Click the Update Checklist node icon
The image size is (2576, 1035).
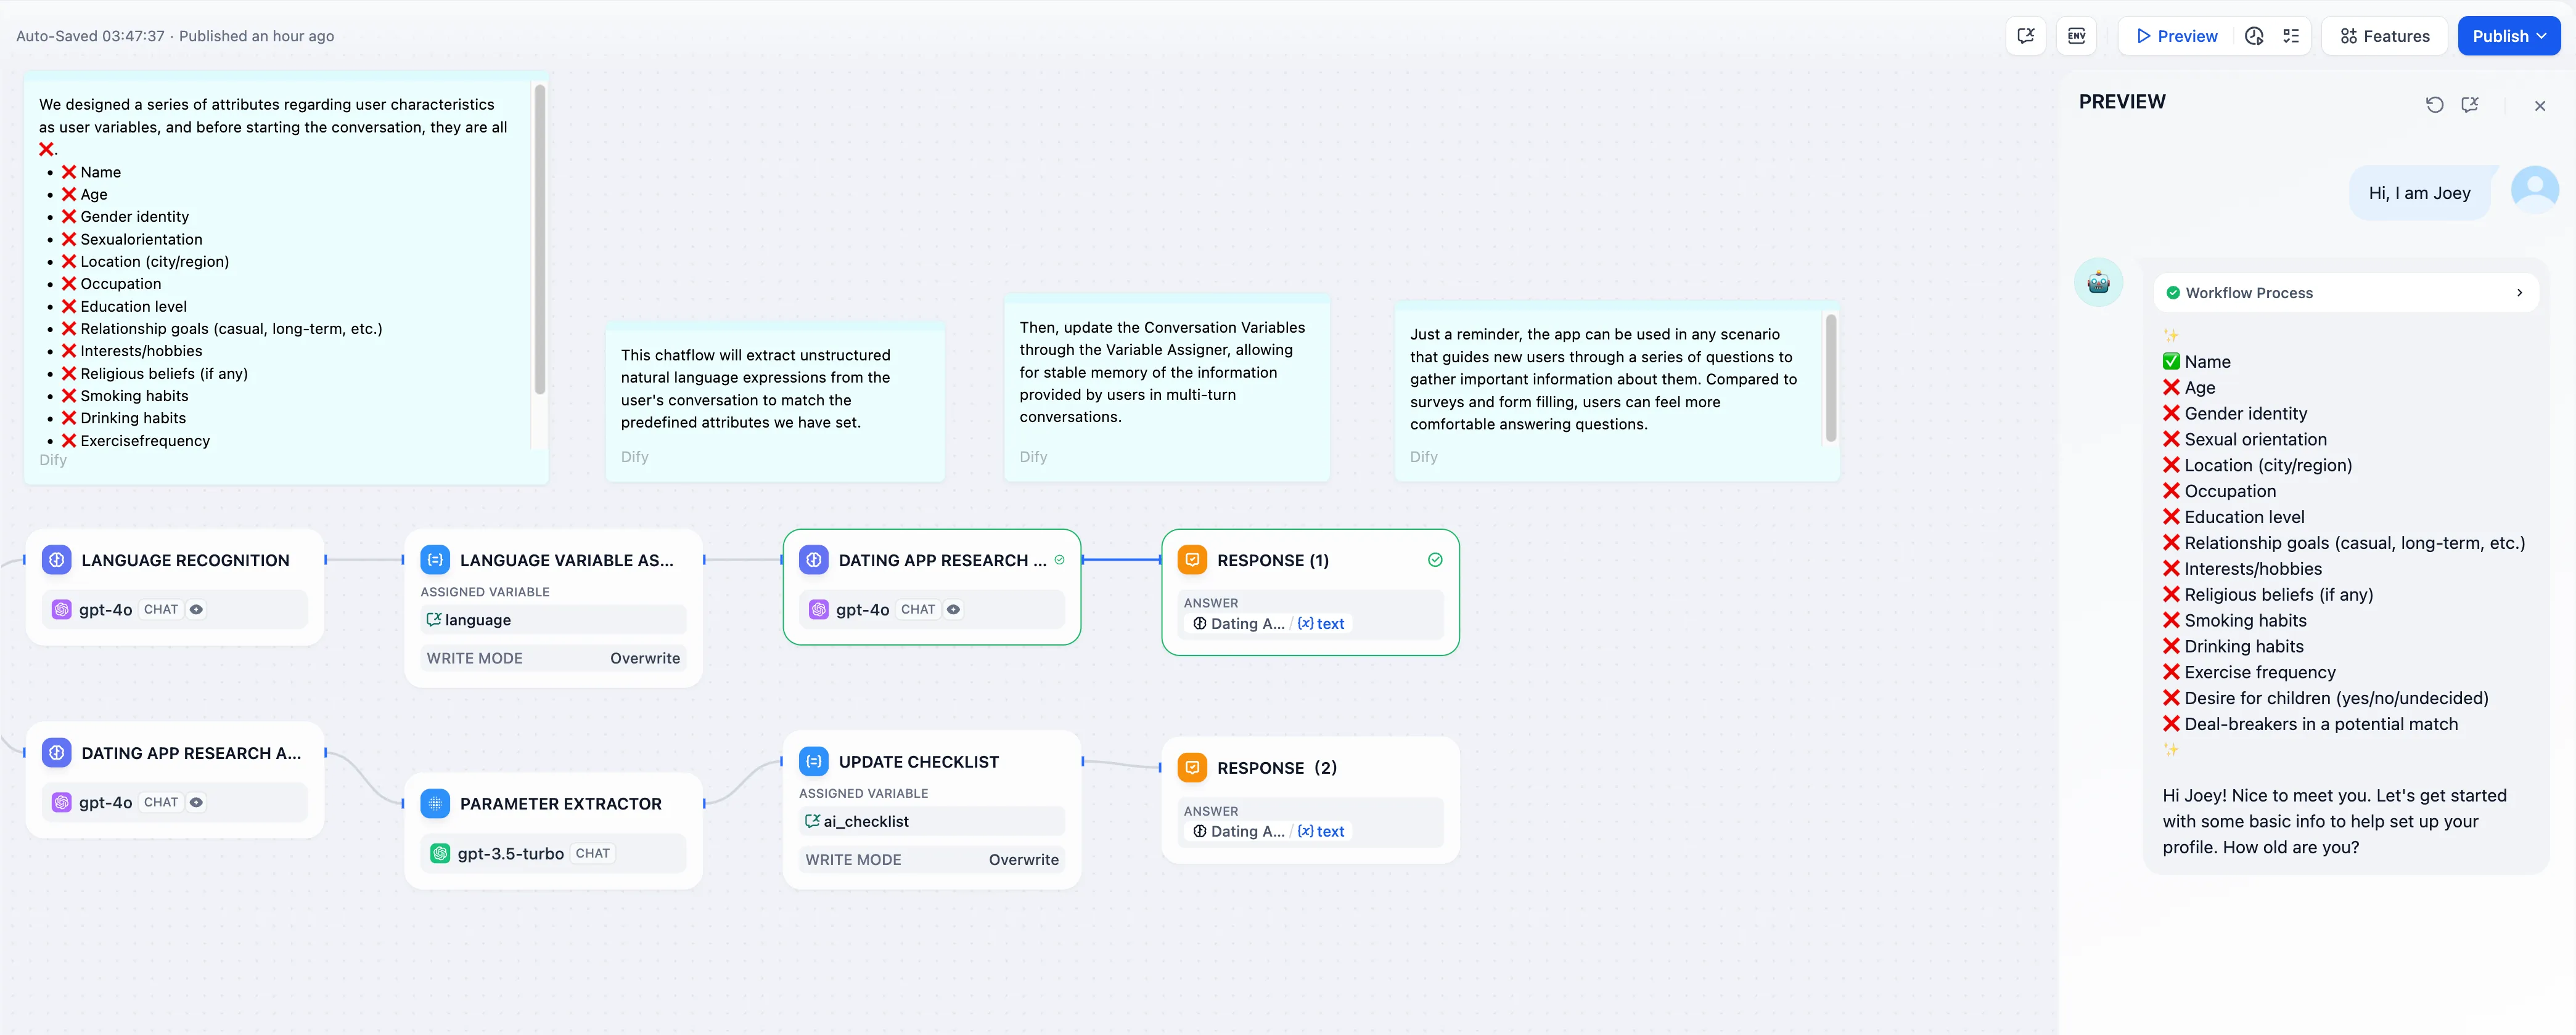(814, 761)
